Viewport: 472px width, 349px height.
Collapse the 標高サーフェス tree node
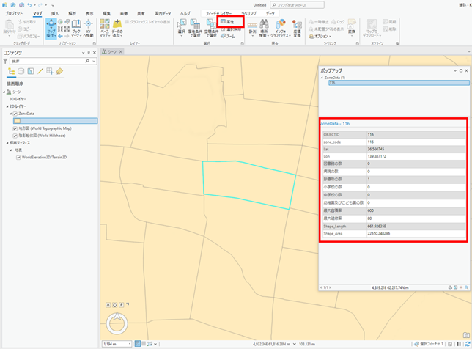point(7,143)
